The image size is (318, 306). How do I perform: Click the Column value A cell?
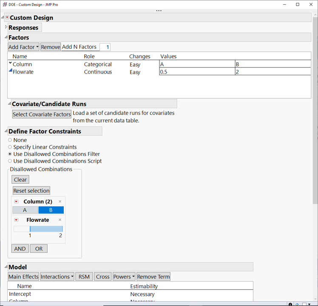coord(197,64)
